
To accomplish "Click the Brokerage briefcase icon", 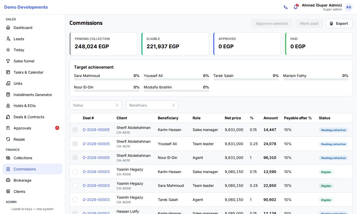I will click(8, 180).
